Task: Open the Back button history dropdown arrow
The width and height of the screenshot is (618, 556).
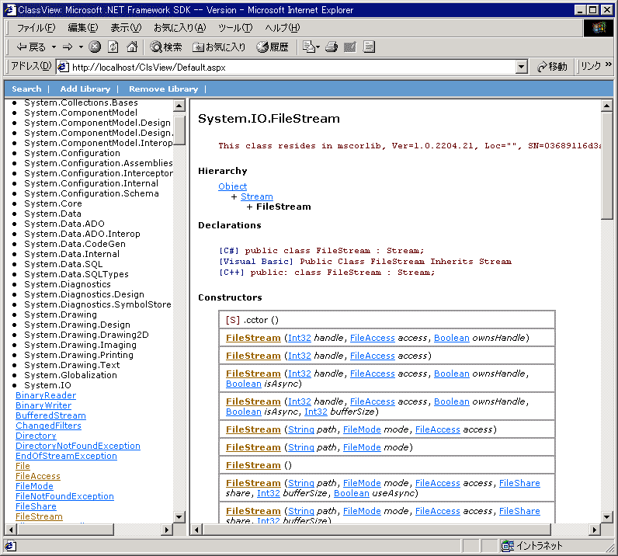Action: click(x=54, y=47)
